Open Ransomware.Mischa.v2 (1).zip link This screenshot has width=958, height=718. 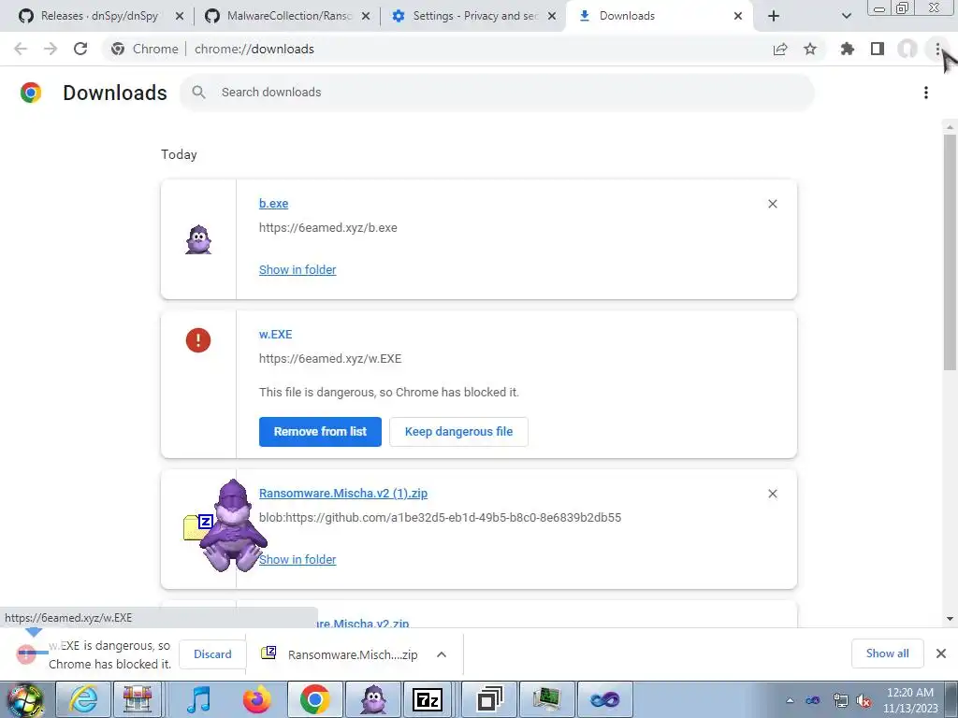click(343, 494)
